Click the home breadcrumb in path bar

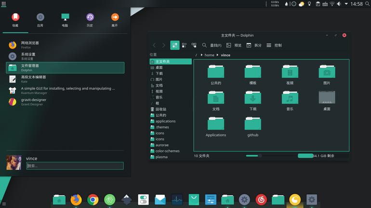pos(209,55)
